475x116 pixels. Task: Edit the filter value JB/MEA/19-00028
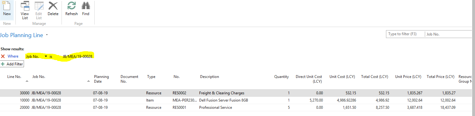click(77, 56)
